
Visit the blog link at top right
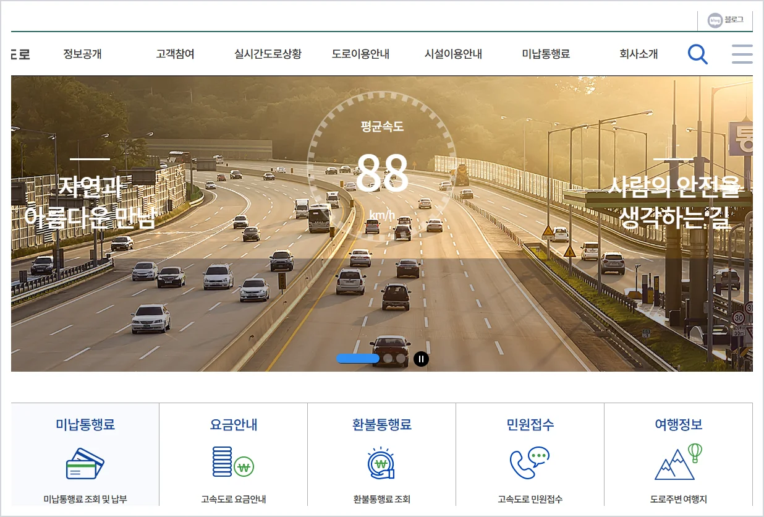[725, 20]
